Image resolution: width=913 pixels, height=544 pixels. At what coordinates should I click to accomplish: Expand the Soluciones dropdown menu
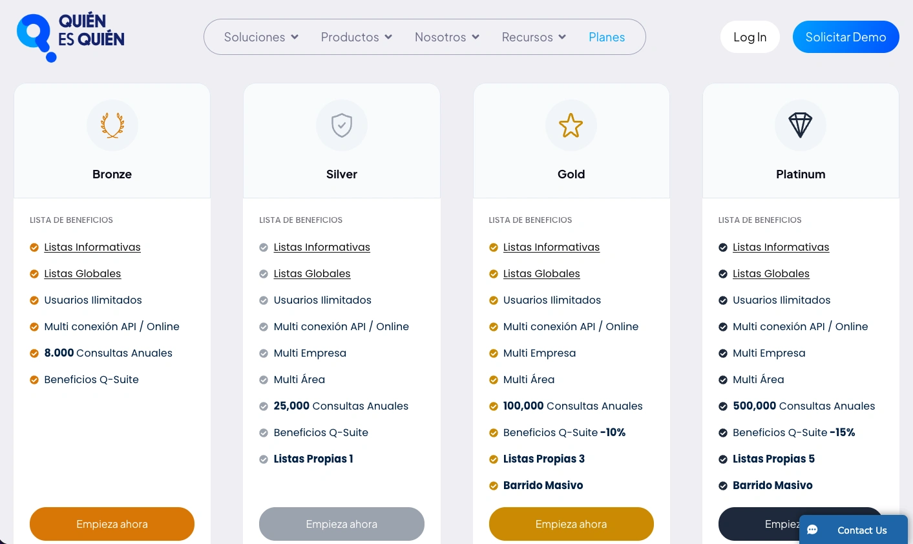coord(261,37)
